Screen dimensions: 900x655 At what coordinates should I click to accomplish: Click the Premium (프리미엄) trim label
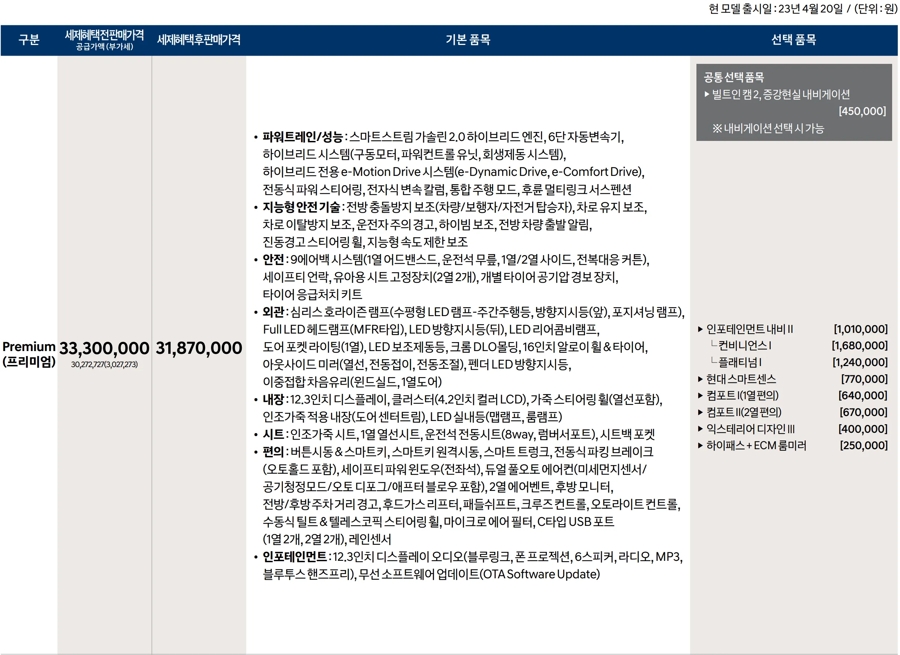tap(29, 354)
